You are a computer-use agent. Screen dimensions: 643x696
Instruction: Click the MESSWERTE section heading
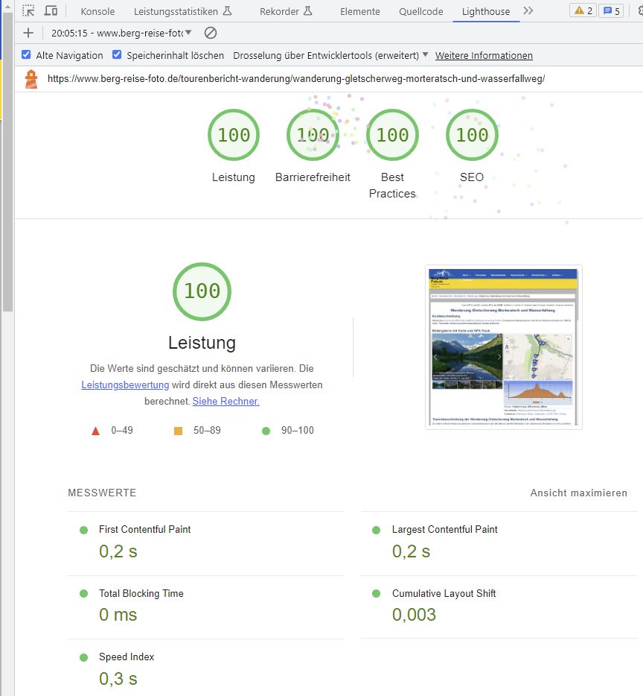pyautogui.click(x=102, y=493)
